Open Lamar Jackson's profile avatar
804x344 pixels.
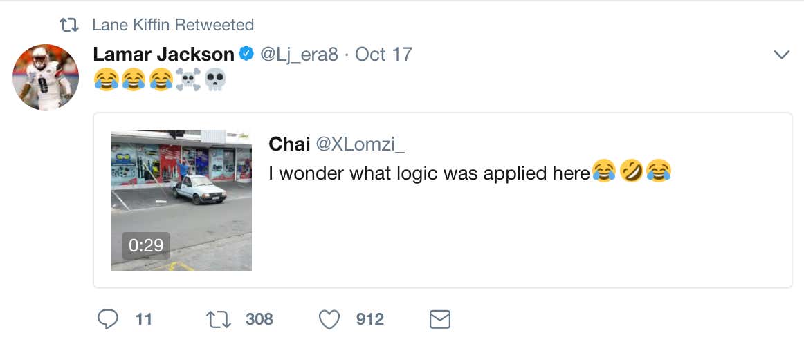pos(46,77)
